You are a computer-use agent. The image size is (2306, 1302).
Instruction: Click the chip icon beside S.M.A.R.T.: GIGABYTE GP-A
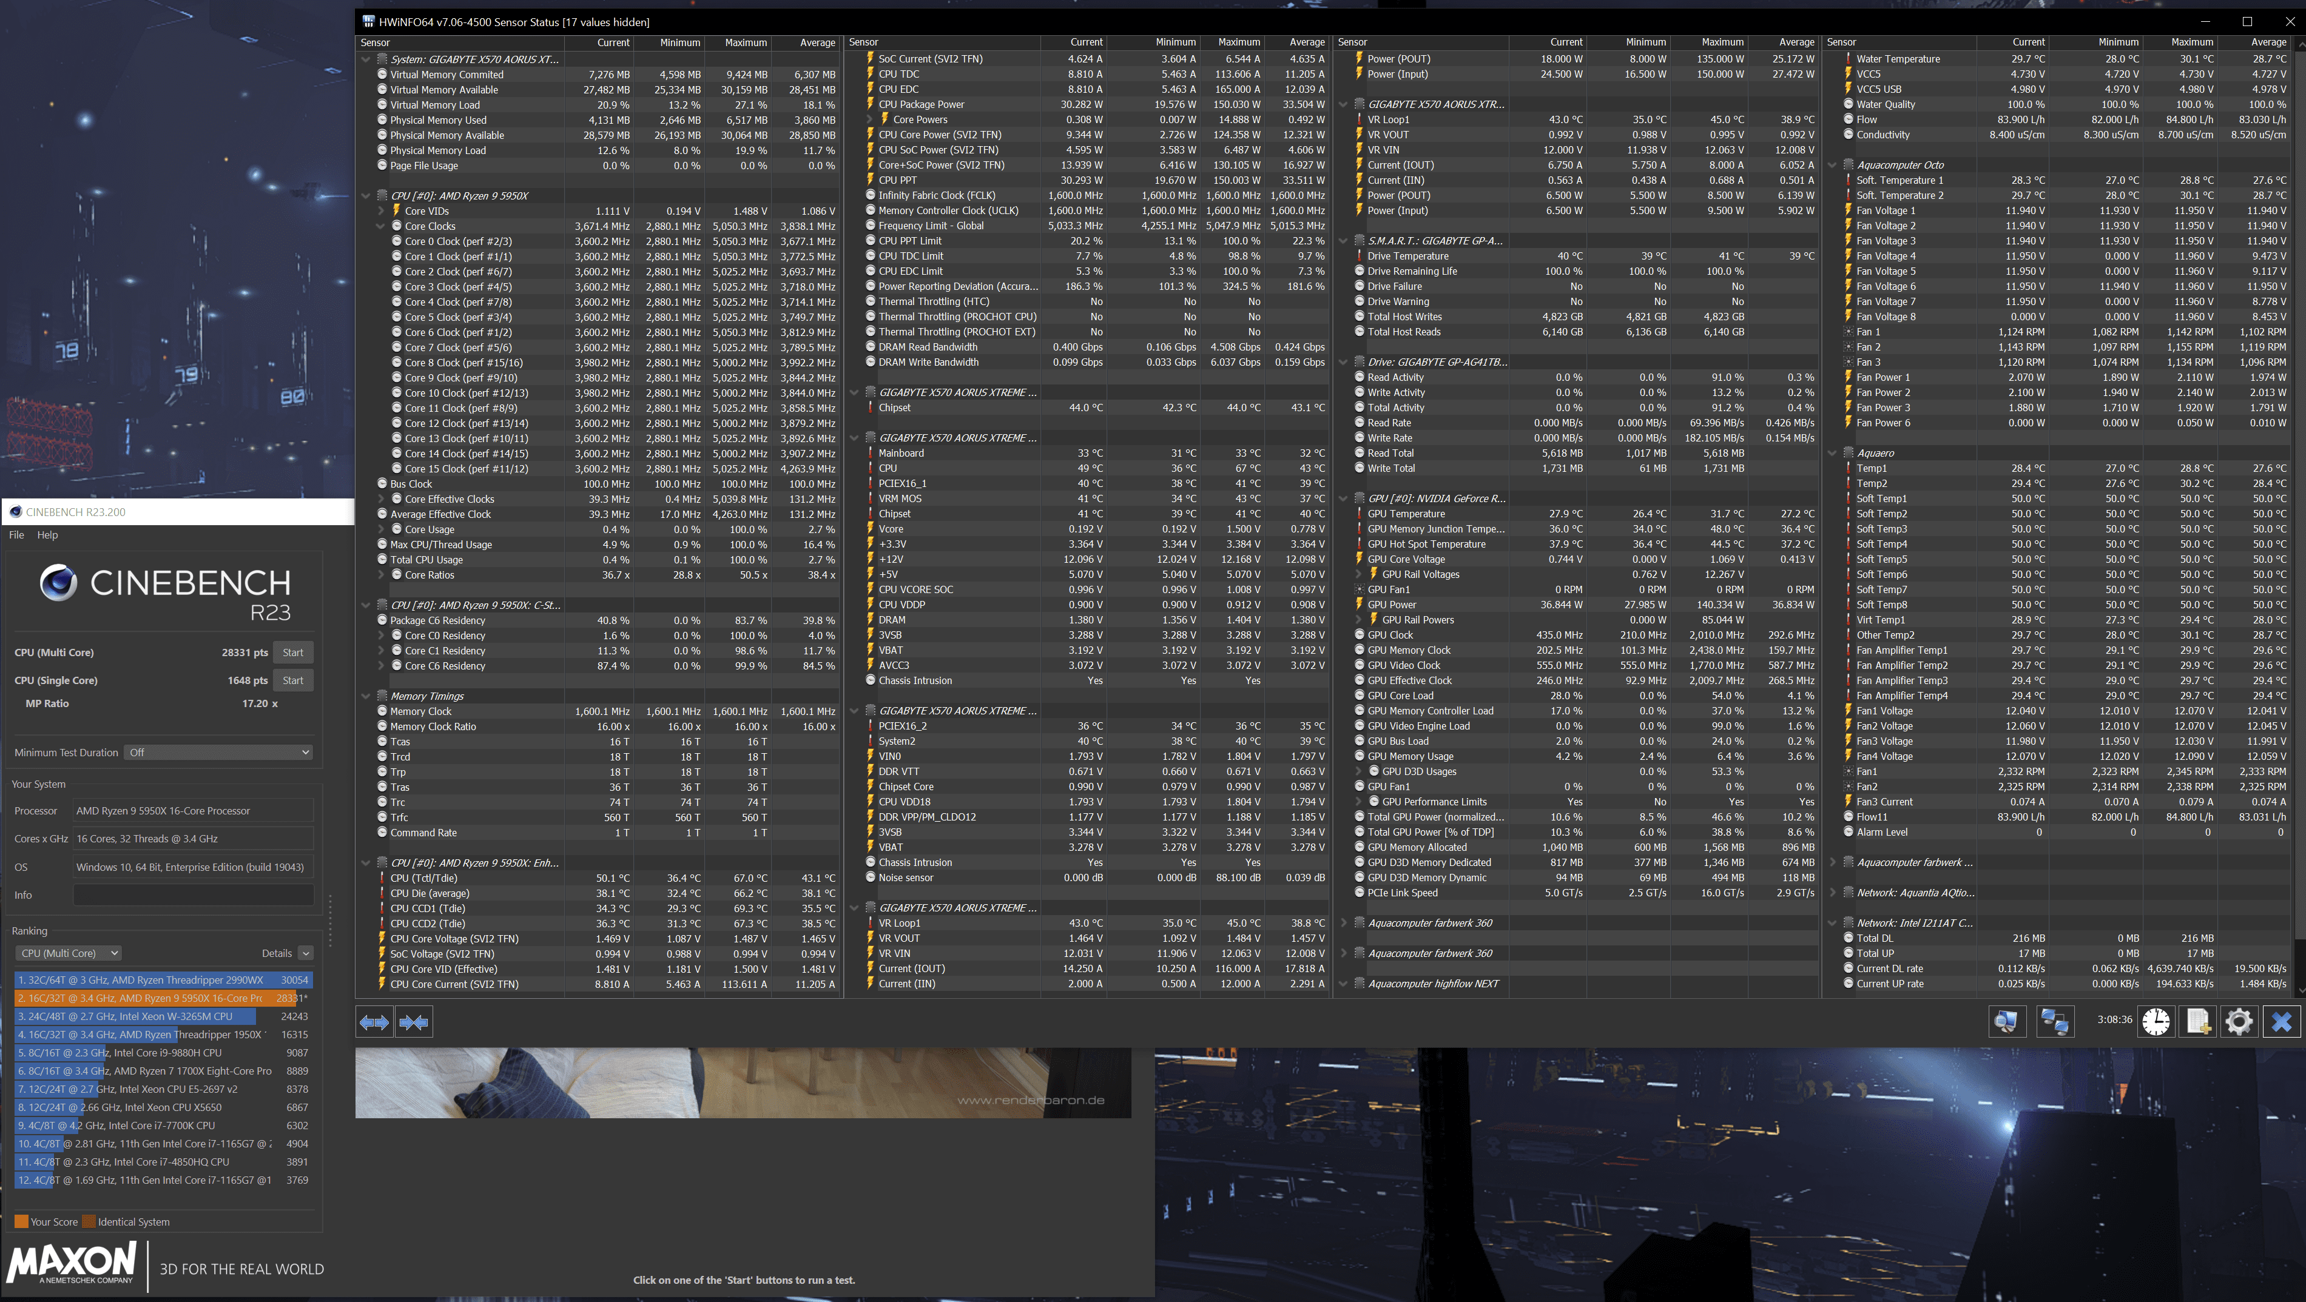coord(1359,241)
